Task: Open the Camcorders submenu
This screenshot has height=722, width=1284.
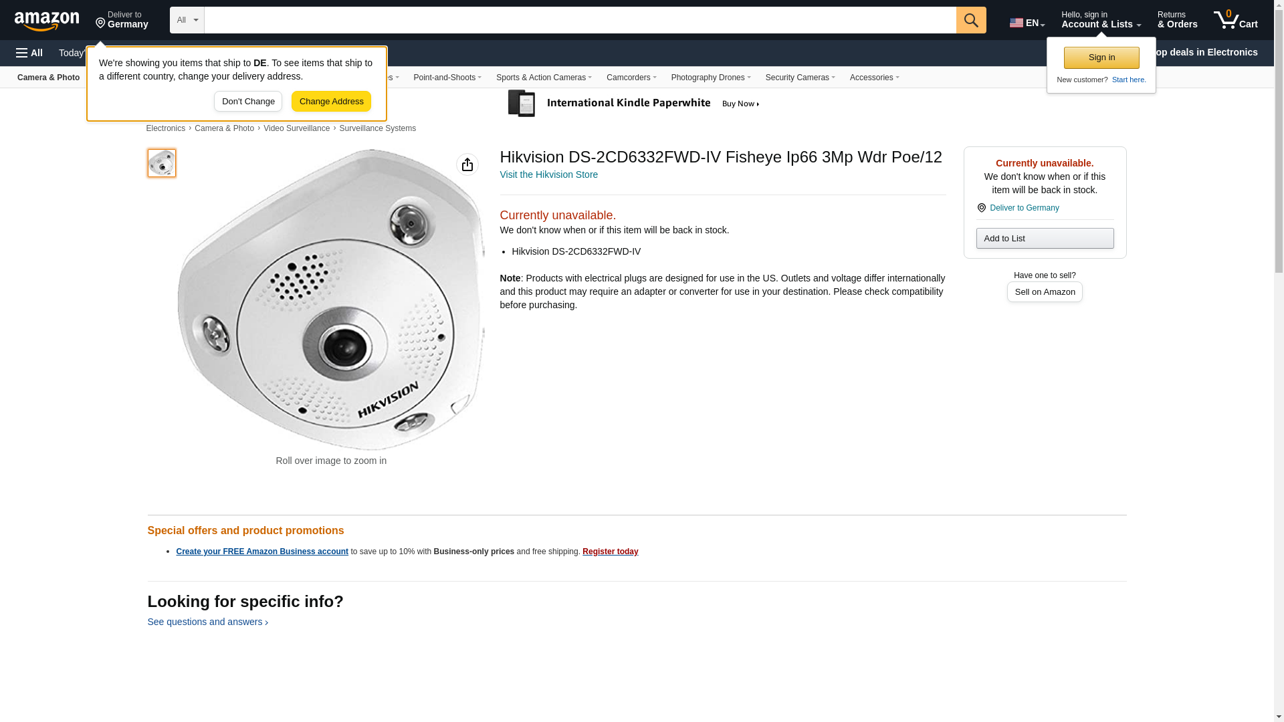Action: [631, 78]
